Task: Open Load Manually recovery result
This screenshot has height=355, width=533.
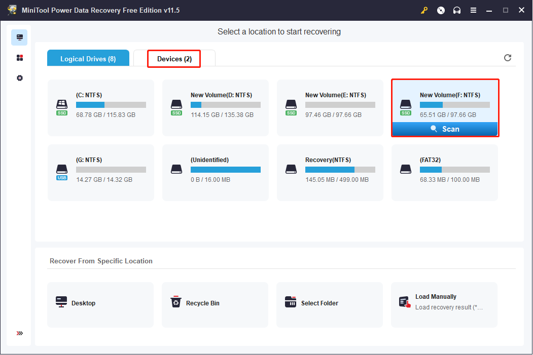Action: click(444, 305)
